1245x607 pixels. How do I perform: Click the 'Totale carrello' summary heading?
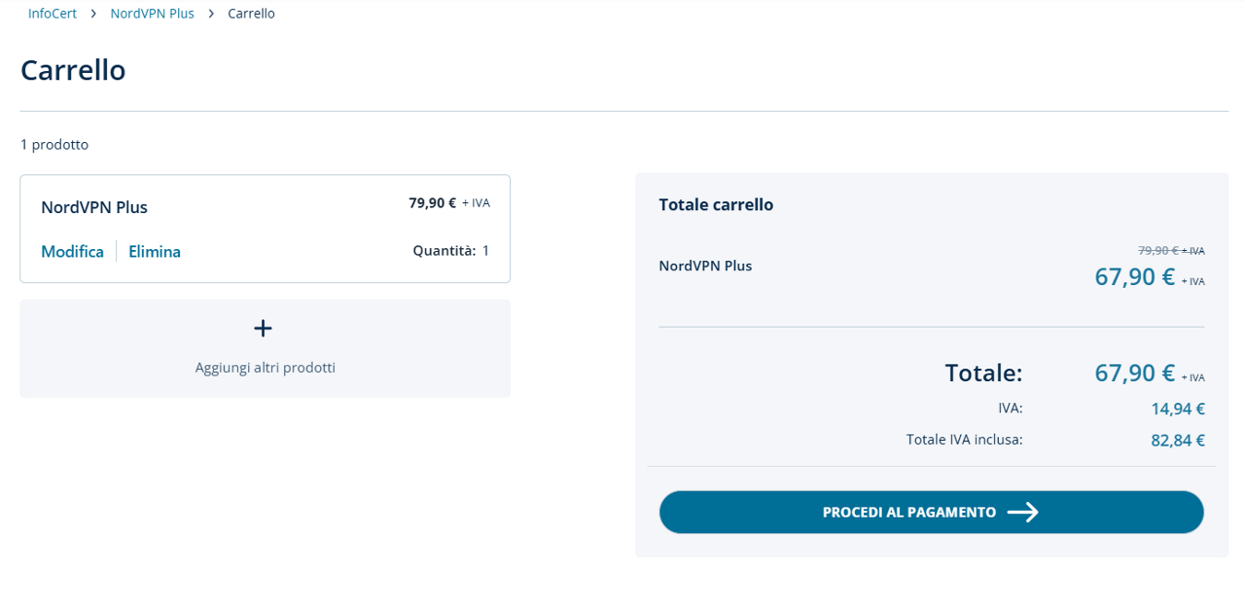[716, 205]
